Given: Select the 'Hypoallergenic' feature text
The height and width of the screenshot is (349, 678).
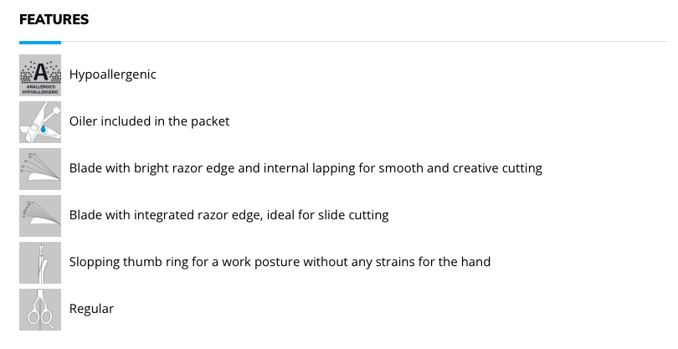Looking at the screenshot, I should 112,74.
